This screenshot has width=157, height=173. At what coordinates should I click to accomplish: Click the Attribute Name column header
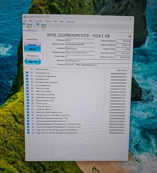point(42,70)
